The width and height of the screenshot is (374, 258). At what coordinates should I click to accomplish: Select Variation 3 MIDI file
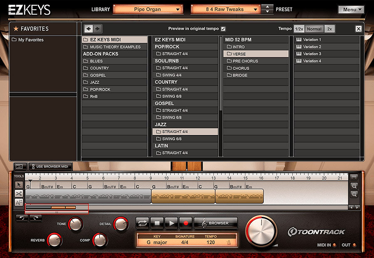[x=327, y=54]
